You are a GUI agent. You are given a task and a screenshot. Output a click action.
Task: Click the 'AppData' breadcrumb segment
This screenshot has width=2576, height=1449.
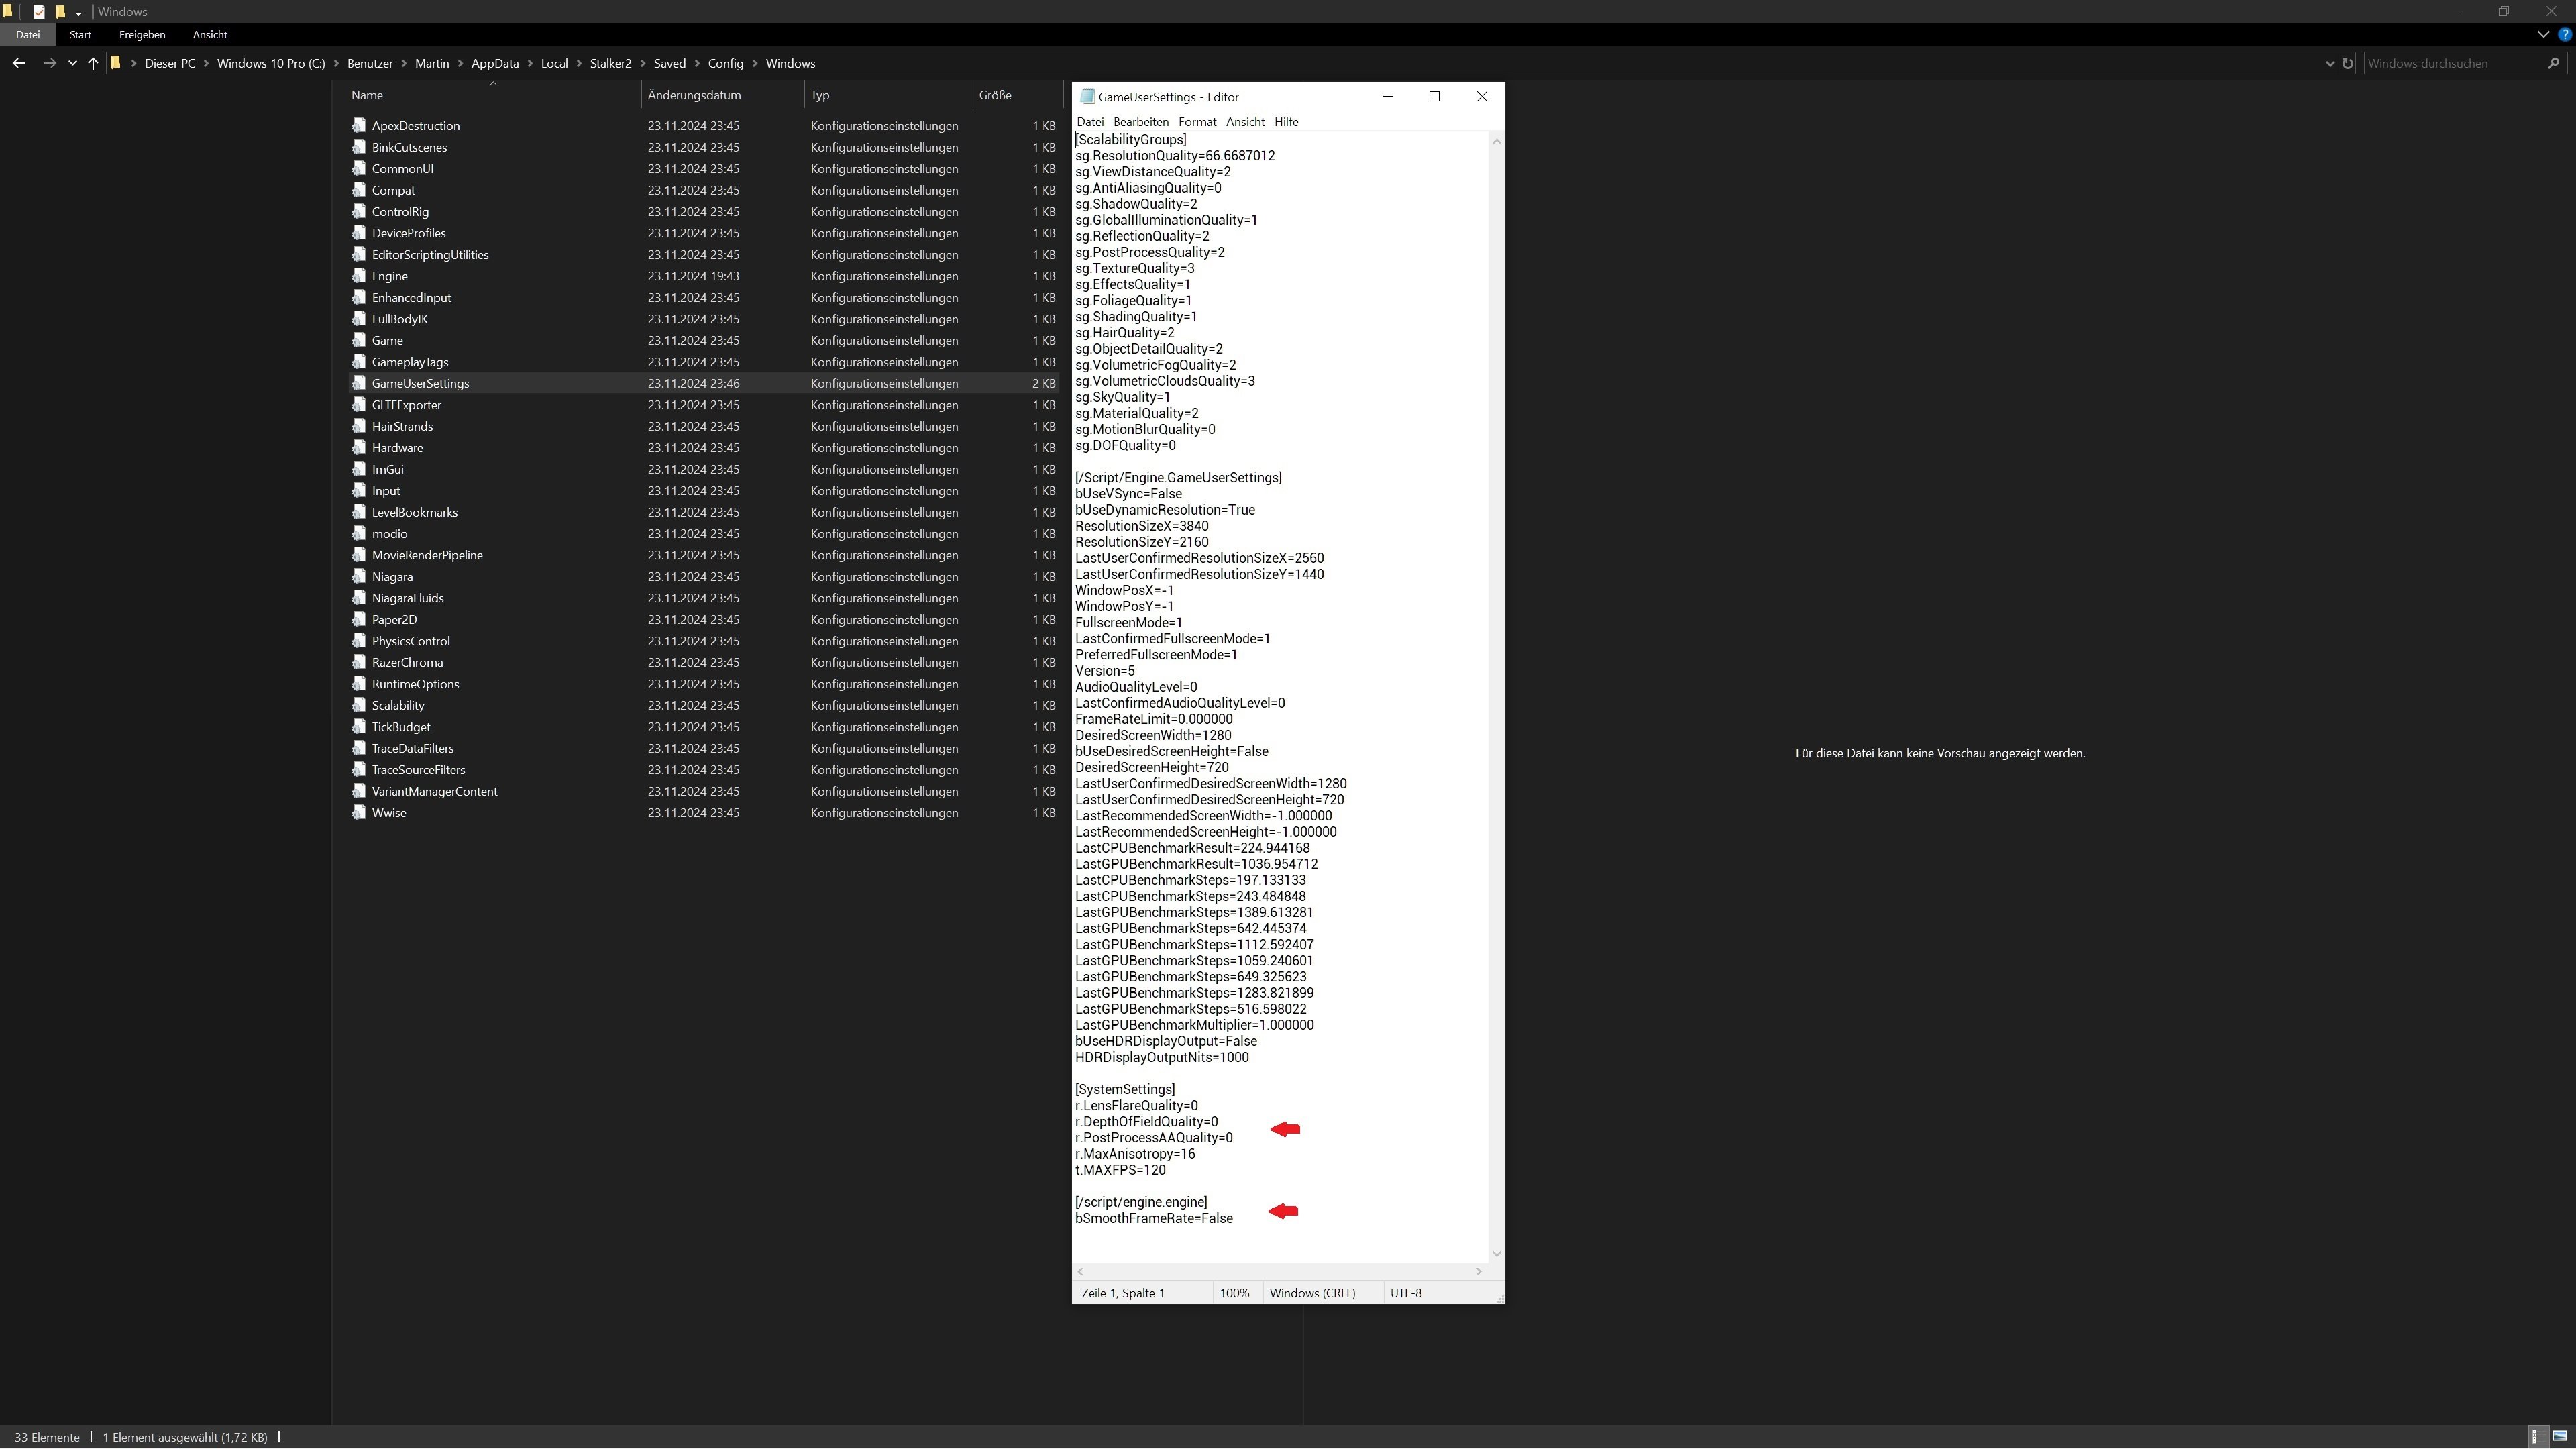tap(495, 63)
